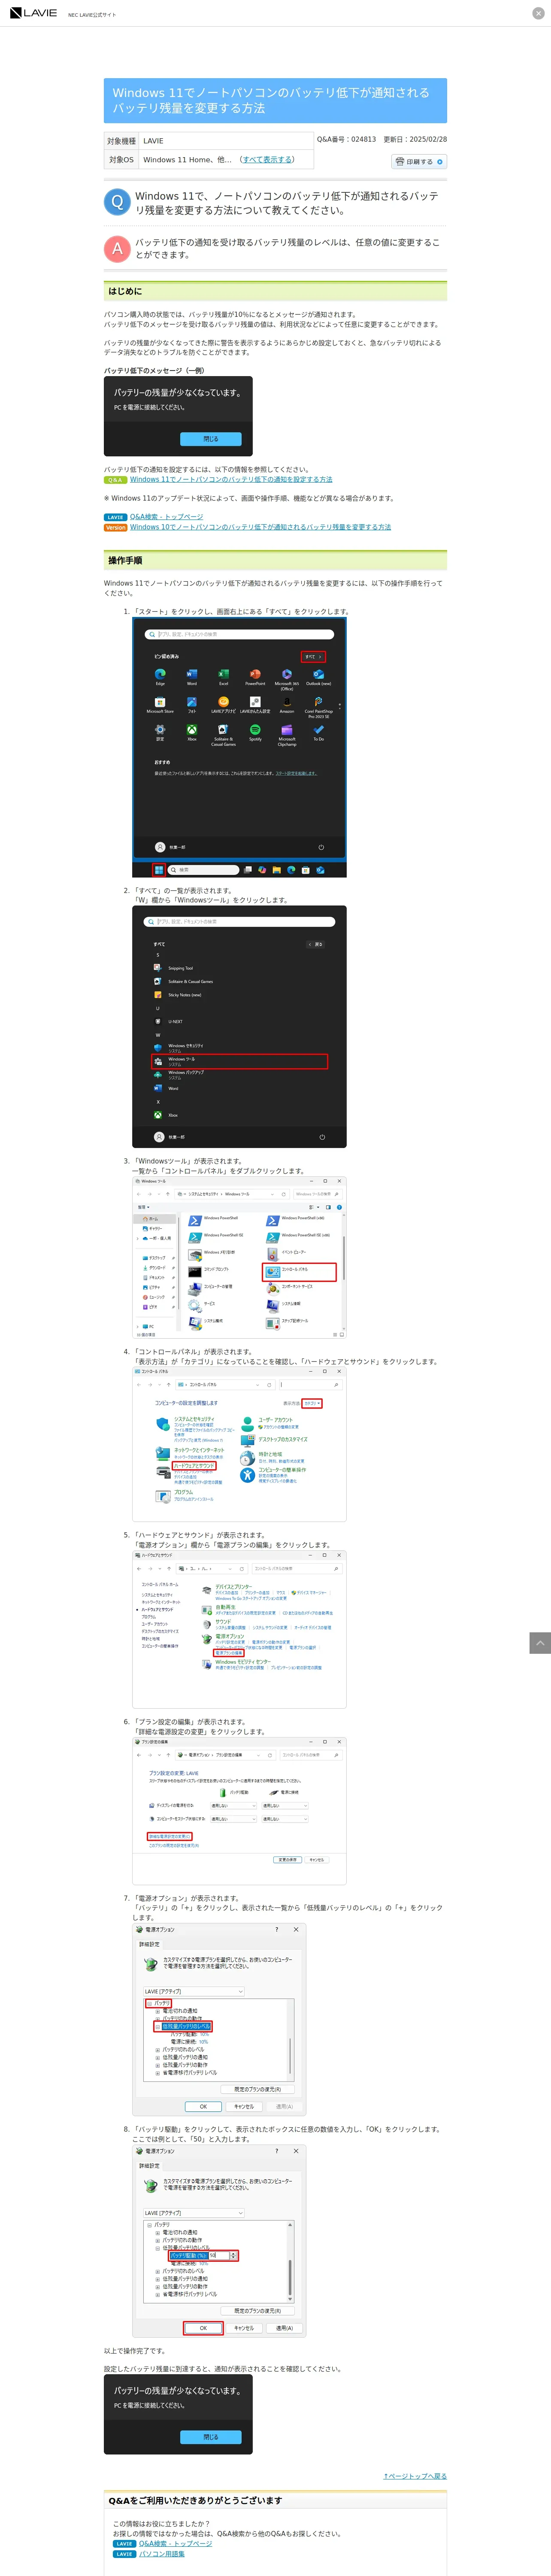Click the scroll-to-top arrow button
551x2576 pixels.
pos(539,1642)
